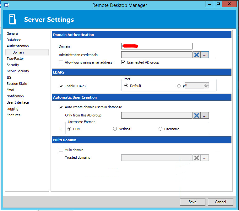This screenshot has width=239, height=211.
Task: Decrease the port number with down arrow
Action: (206, 87)
